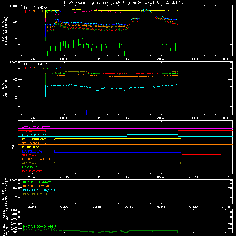Select olive detector 5 in rear segments legend
The image size is (236, 236).
(x=42, y=68)
